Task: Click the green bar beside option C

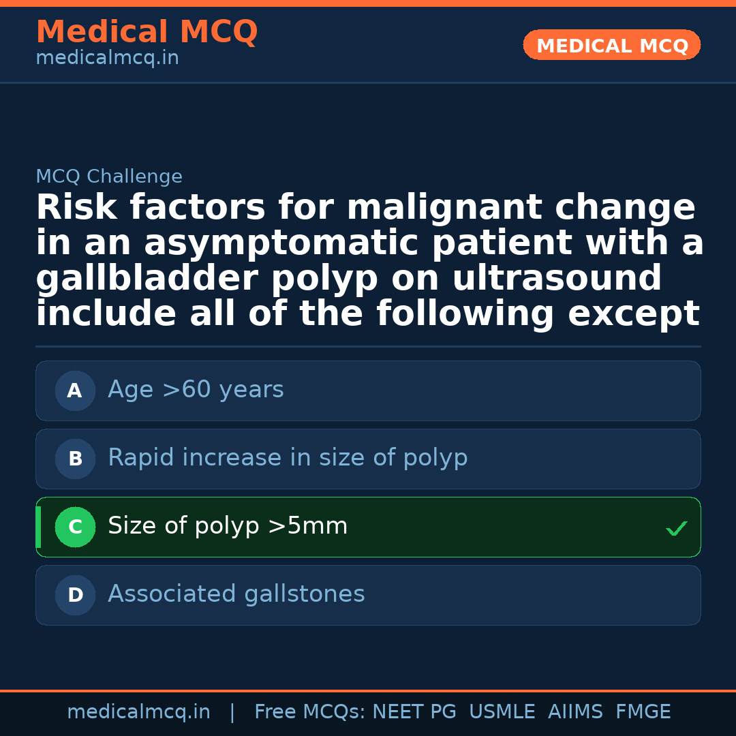Action: tap(38, 527)
